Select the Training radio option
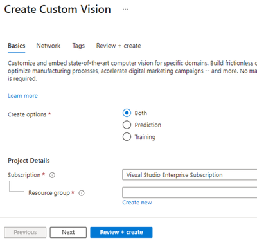Viewport: 257px width, 243px height. point(127,137)
